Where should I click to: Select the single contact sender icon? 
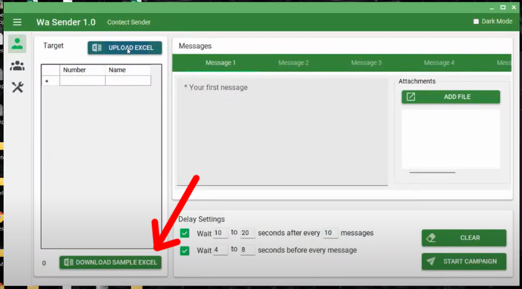point(17,43)
